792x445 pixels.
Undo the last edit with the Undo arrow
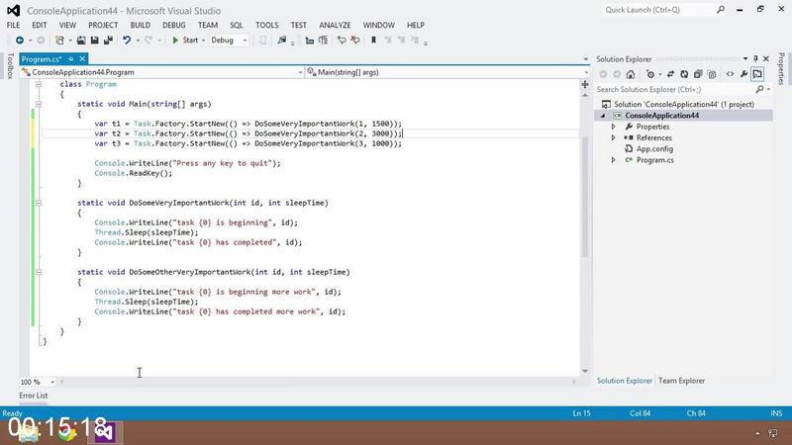(x=127, y=41)
